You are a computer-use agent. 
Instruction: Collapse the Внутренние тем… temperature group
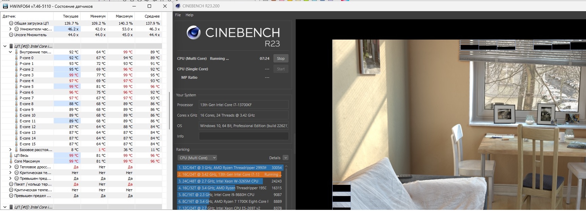click(x=10, y=52)
